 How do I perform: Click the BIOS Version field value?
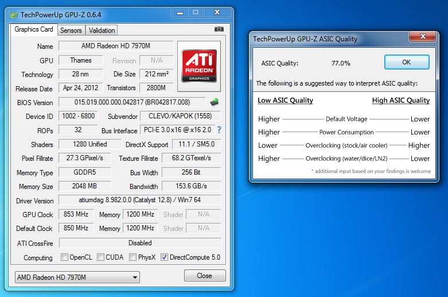132,102
